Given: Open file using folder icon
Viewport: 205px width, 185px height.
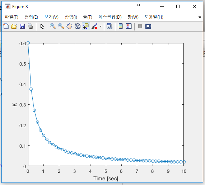Looking at the screenshot, I should pos(14,26).
